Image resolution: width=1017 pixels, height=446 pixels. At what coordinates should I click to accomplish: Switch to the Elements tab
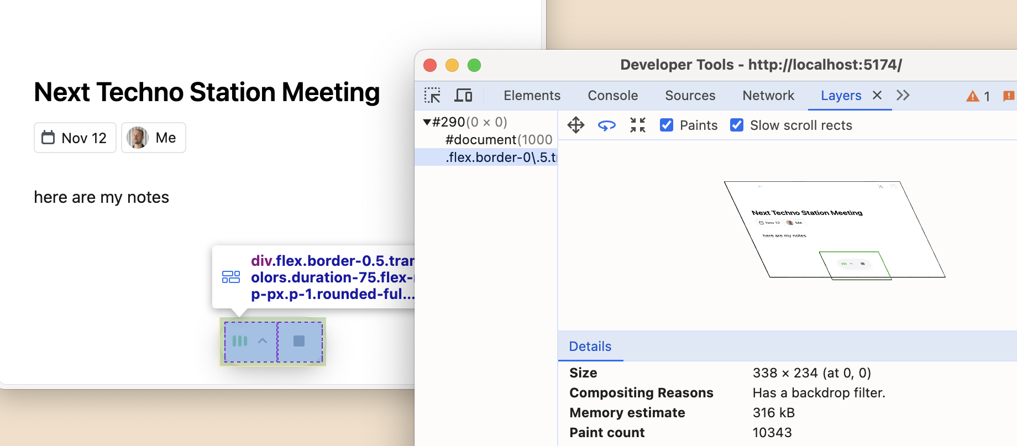[532, 96]
